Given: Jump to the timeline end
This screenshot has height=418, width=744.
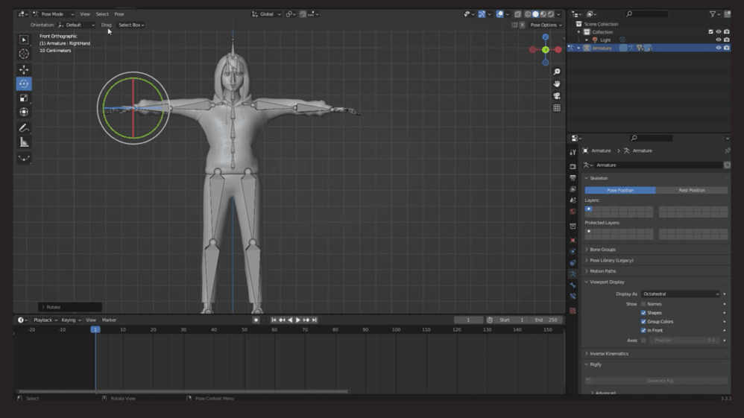Looking at the screenshot, I should [x=314, y=320].
